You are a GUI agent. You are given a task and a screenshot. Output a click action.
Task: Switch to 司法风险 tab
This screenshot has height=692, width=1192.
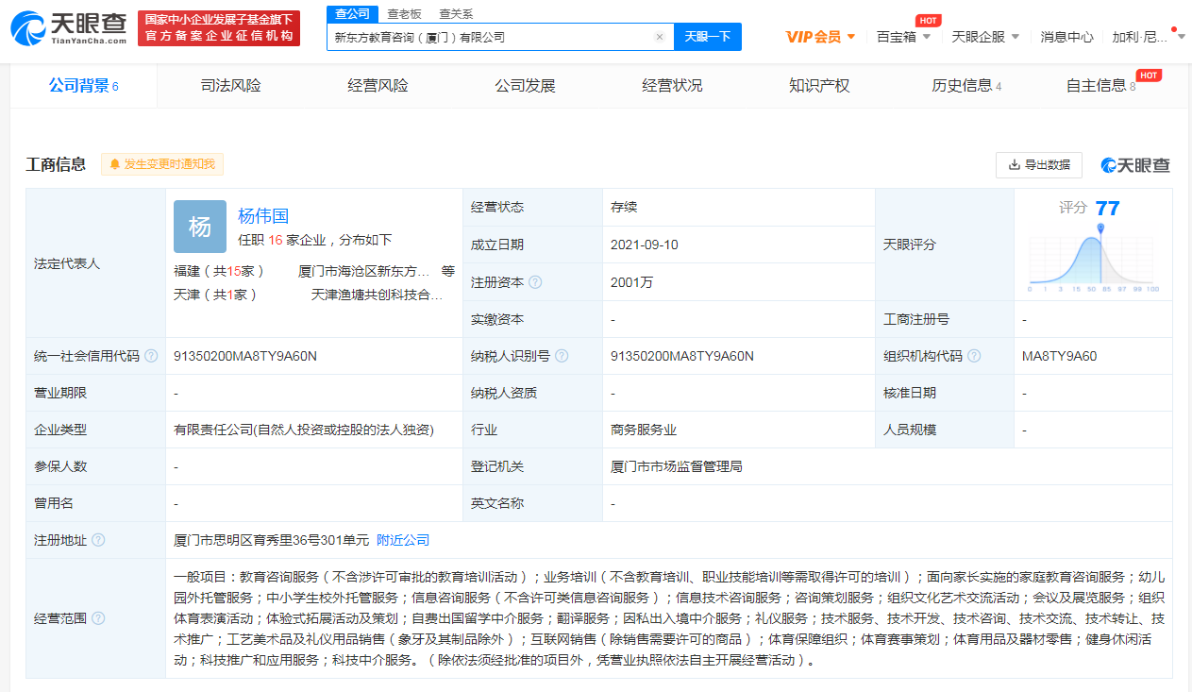pos(230,86)
